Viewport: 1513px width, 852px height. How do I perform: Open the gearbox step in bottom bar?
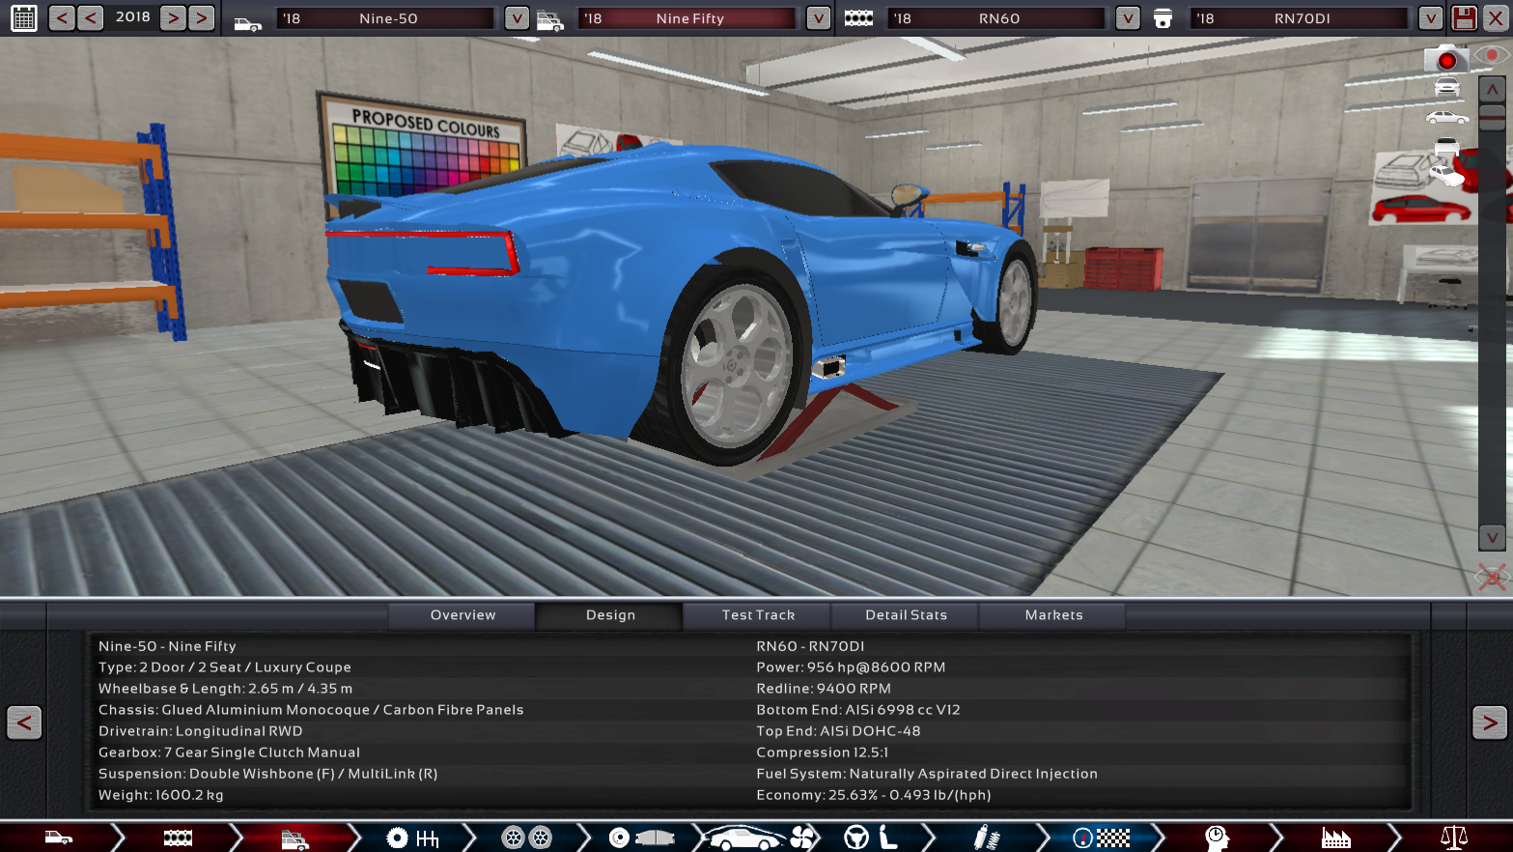tap(413, 838)
